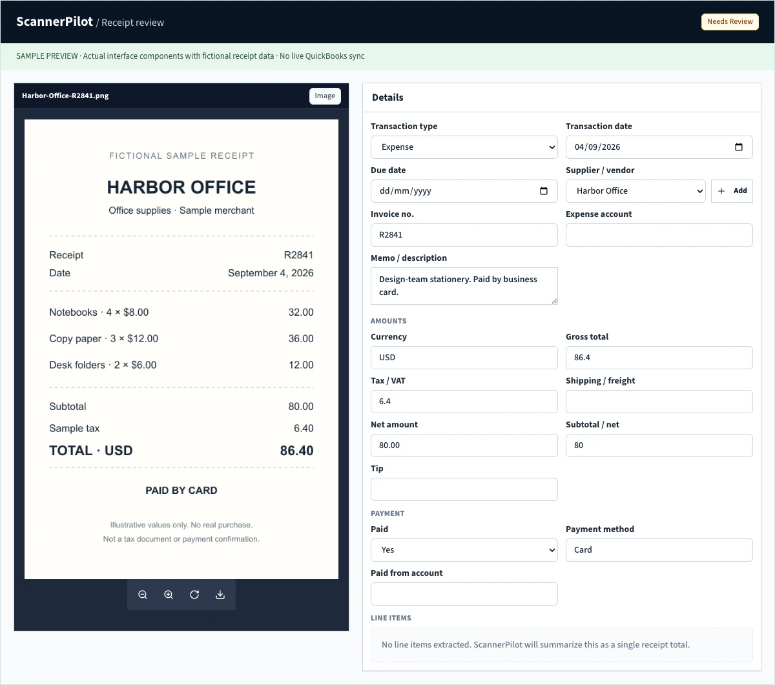The height and width of the screenshot is (685, 775).
Task: Click the Needs Review status badge
Action: (x=730, y=21)
